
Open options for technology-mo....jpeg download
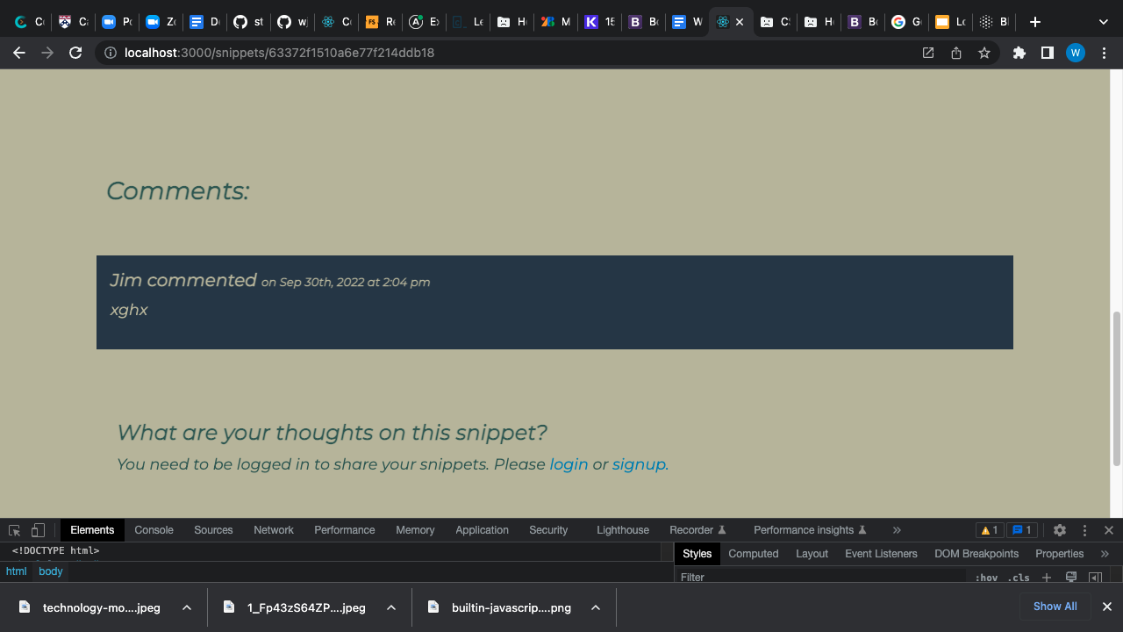(187, 607)
